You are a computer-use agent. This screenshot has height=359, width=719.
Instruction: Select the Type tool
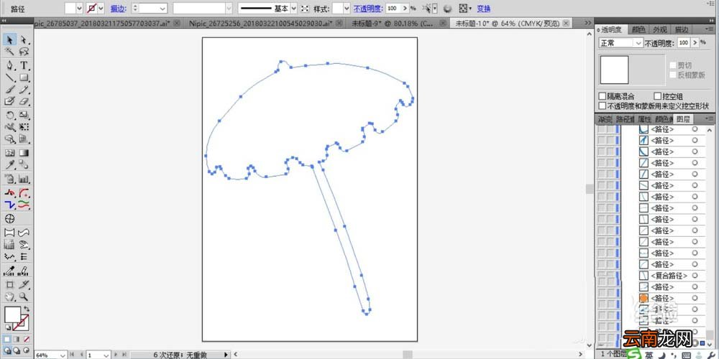pyautogui.click(x=24, y=65)
